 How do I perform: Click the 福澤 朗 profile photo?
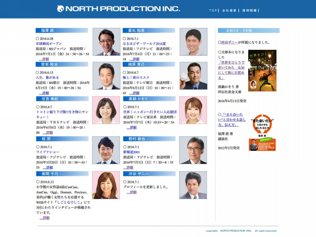pyautogui.click(x=106, y=42)
